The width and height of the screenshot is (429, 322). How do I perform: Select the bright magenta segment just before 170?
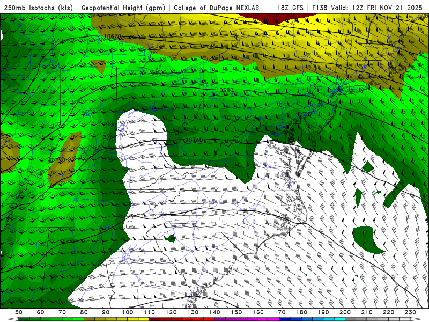(x=274, y=319)
